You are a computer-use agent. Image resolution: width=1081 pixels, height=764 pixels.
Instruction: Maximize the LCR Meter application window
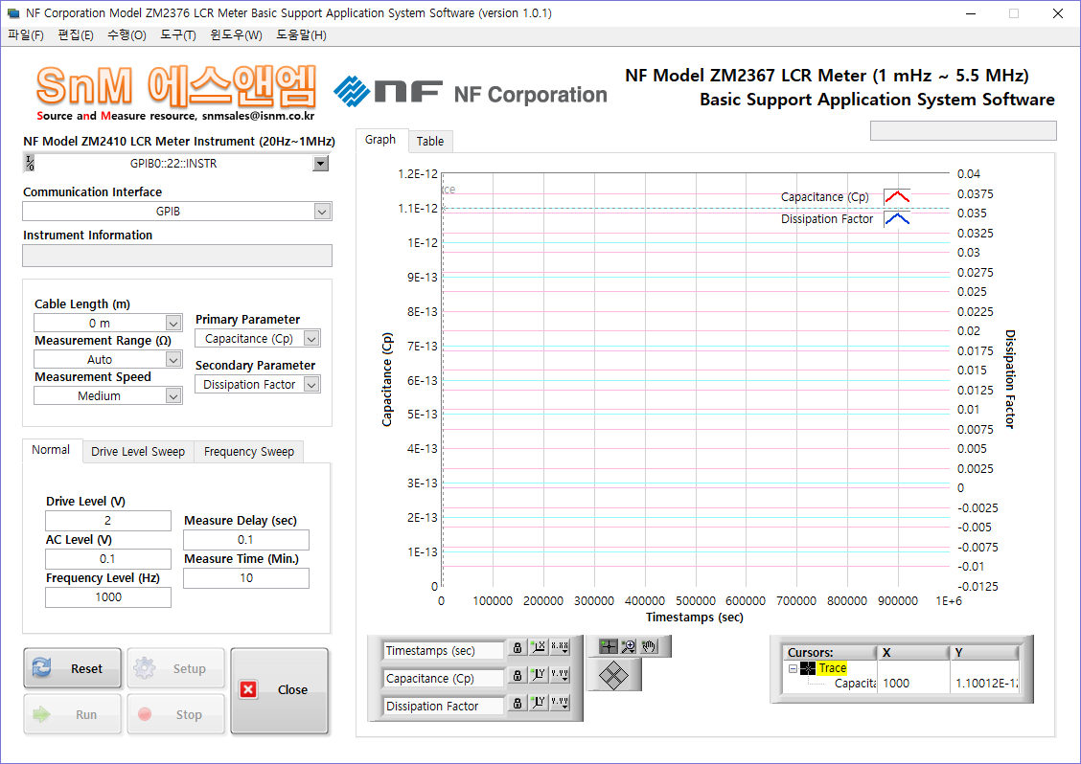pyautogui.click(x=1014, y=13)
